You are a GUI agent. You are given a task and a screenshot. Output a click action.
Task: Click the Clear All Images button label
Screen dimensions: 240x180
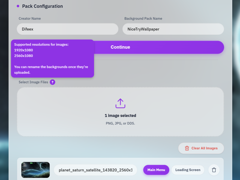click(x=204, y=148)
